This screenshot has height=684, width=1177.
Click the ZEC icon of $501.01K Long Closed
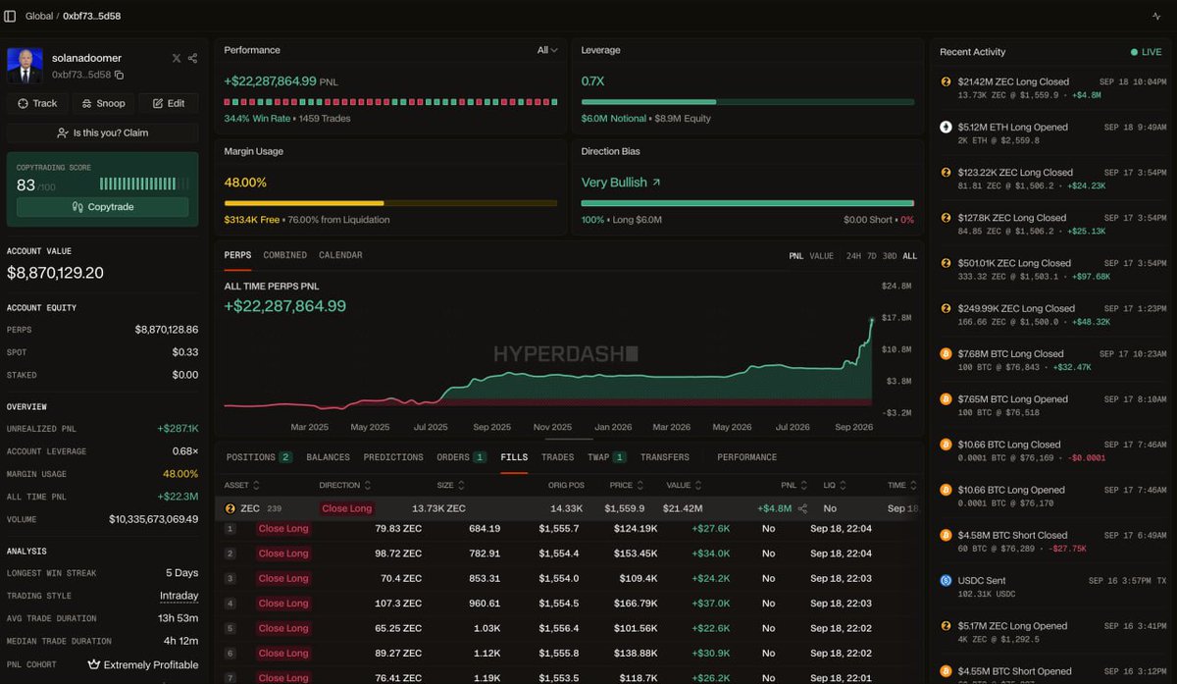947,263
